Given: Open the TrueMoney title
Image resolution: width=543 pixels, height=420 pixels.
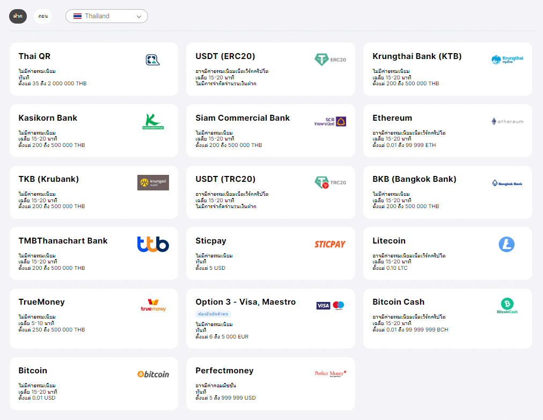Looking at the screenshot, I should tap(41, 302).
